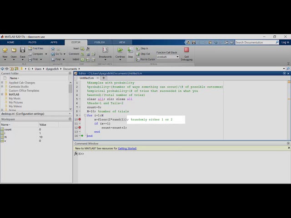Open Current Folder panel actions menu
This screenshot has width=291, height=218.
click(x=70, y=74)
